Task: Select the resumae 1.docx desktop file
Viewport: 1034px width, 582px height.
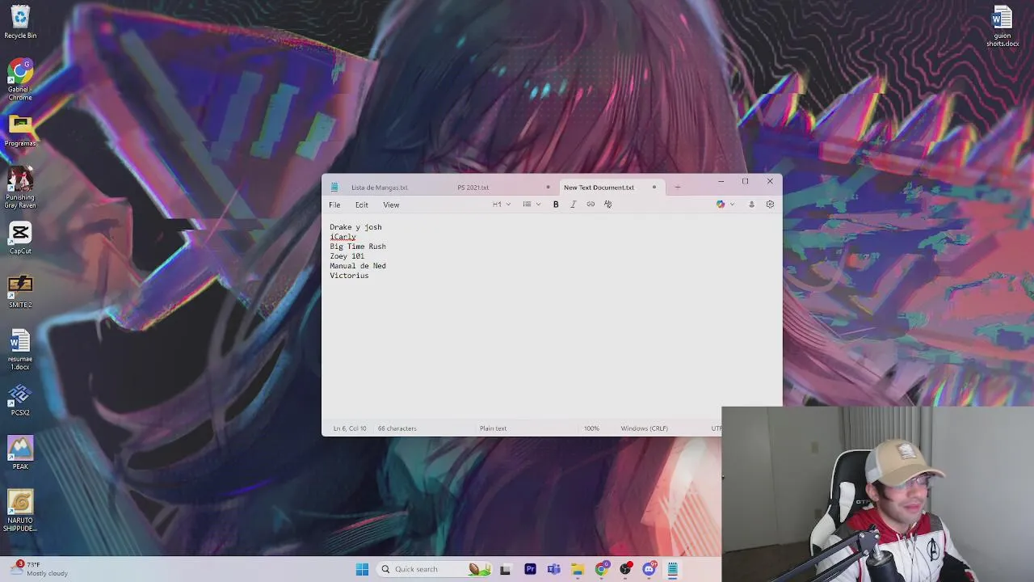Action: point(20,349)
